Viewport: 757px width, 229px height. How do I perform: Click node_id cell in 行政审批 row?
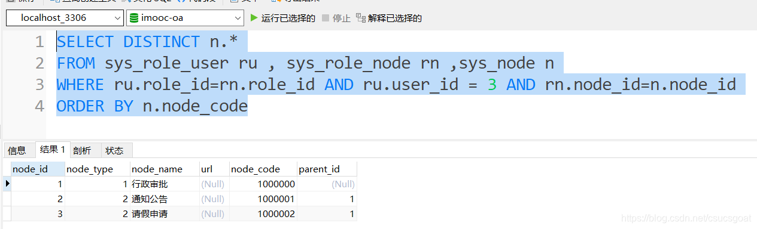tap(38, 184)
